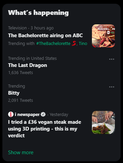This screenshot has width=123, height=163.
Task: Open the vegan steak article thumbnail
Action: (x=103, y=122)
